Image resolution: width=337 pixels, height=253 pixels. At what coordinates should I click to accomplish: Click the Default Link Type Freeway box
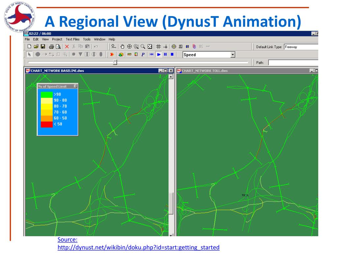301,47
